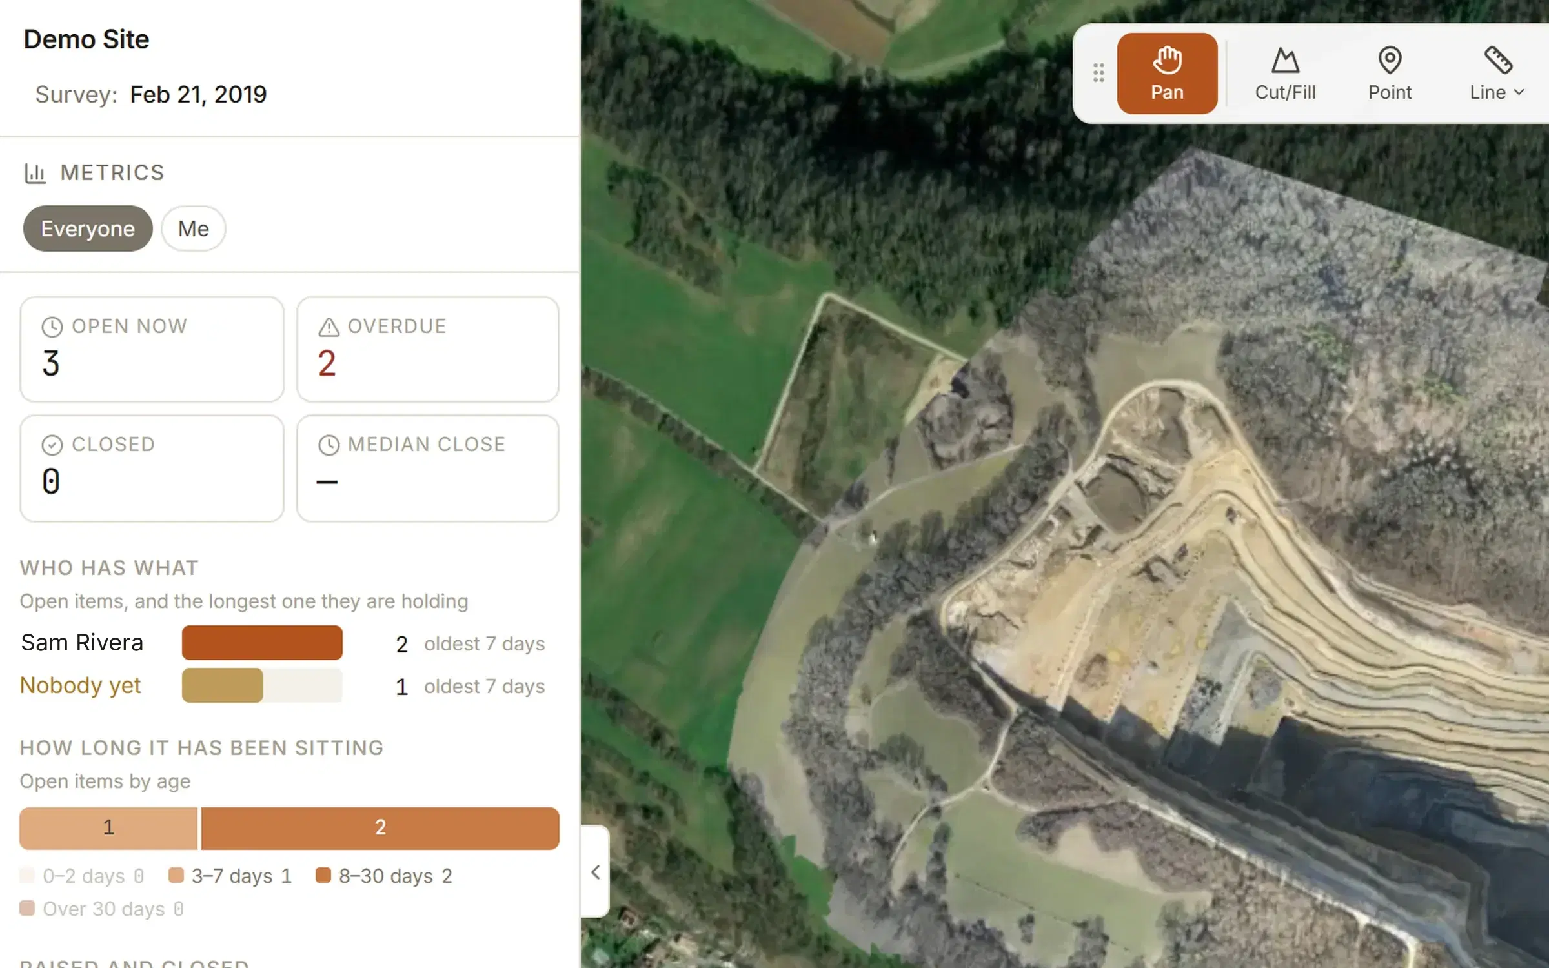Switch metrics filter to Everyone
The height and width of the screenshot is (968, 1549).
(88, 228)
